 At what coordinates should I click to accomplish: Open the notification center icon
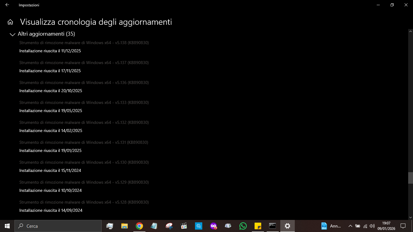(x=403, y=226)
